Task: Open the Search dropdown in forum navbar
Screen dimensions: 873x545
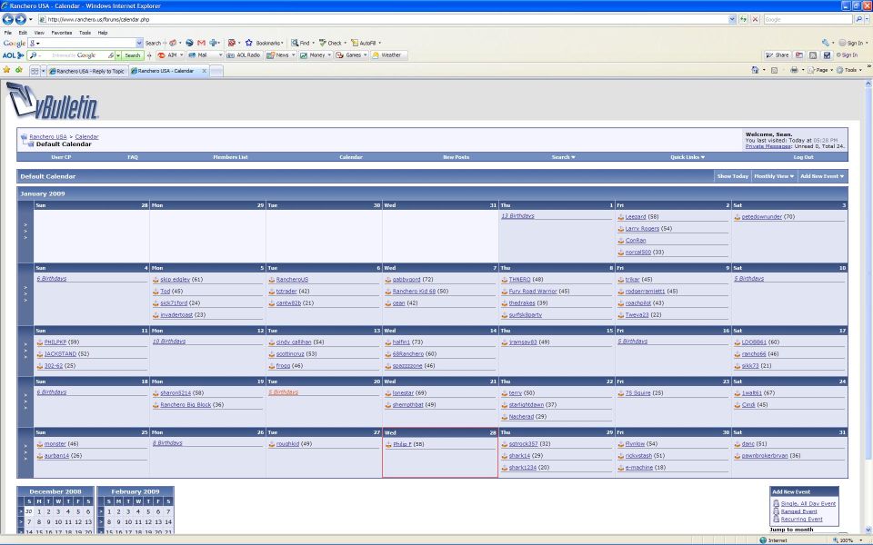Action: (563, 157)
